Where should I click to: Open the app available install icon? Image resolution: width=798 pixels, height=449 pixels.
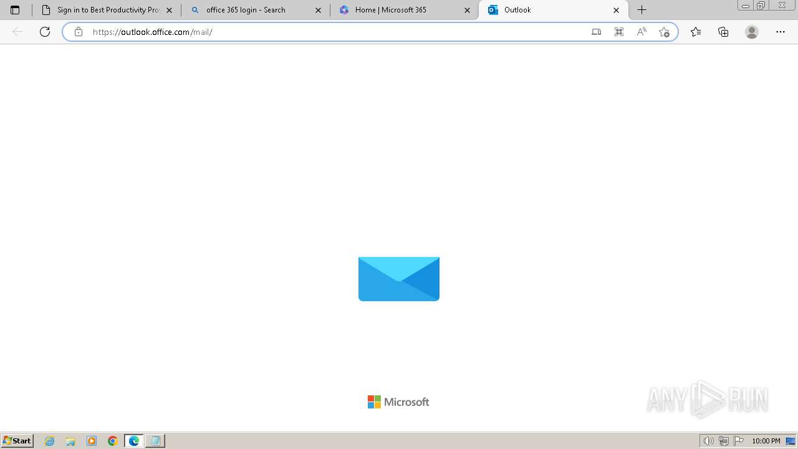coord(597,32)
